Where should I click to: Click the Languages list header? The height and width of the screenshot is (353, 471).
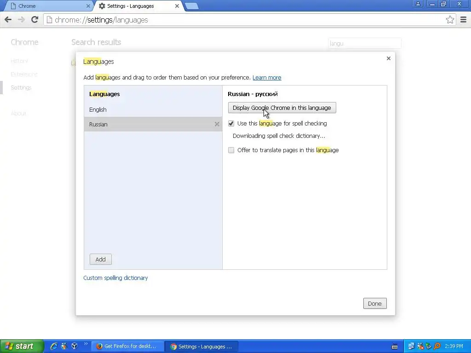104,94
